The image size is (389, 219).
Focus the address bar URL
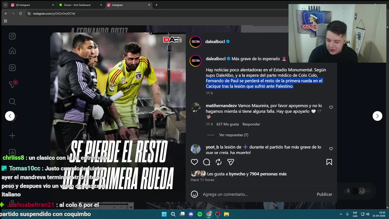click(54, 13)
